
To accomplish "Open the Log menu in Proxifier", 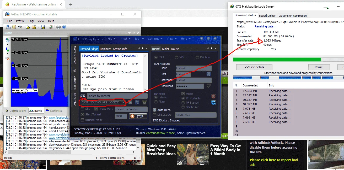I will (31, 21).
